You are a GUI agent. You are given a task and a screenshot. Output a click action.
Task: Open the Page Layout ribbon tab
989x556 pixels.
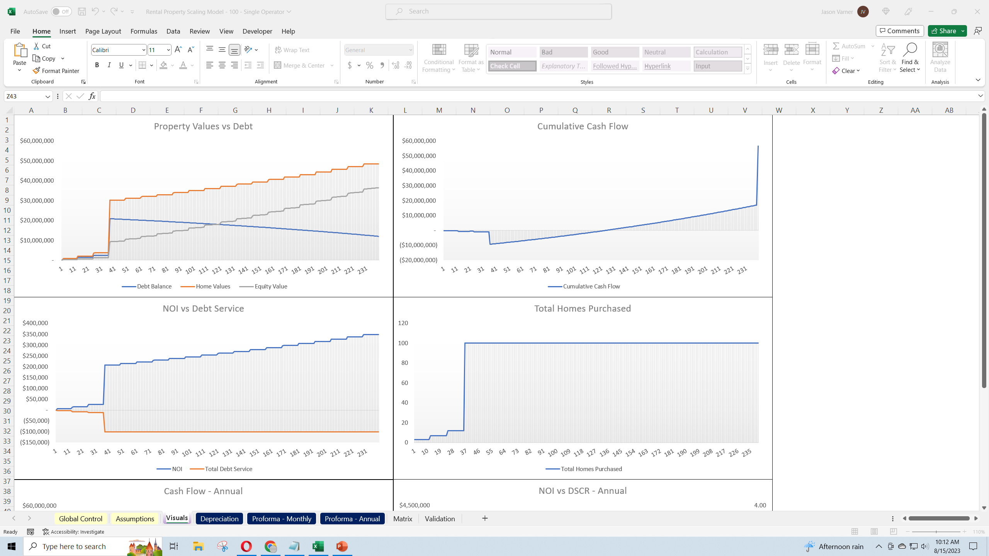pos(103,31)
